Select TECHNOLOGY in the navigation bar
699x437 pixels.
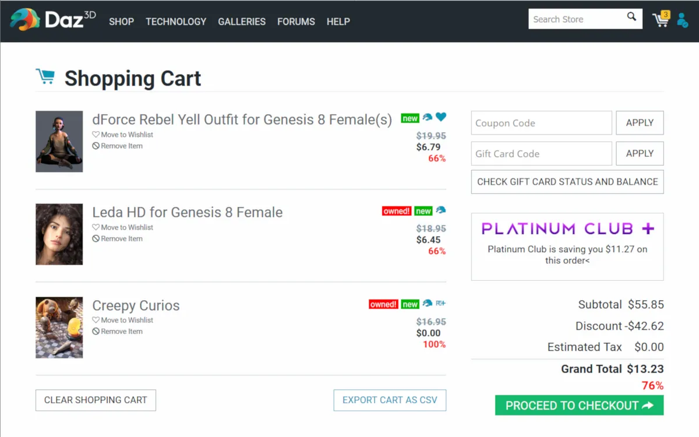coord(176,22)
